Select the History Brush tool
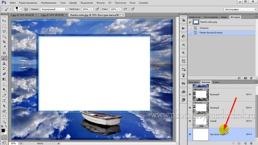258x145 pixels. (4, 69)
